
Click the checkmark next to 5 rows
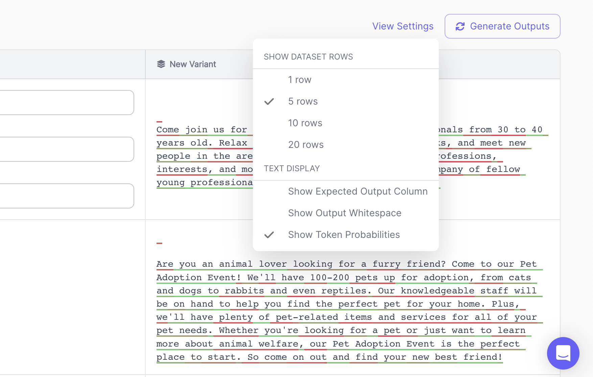(269, 101)
